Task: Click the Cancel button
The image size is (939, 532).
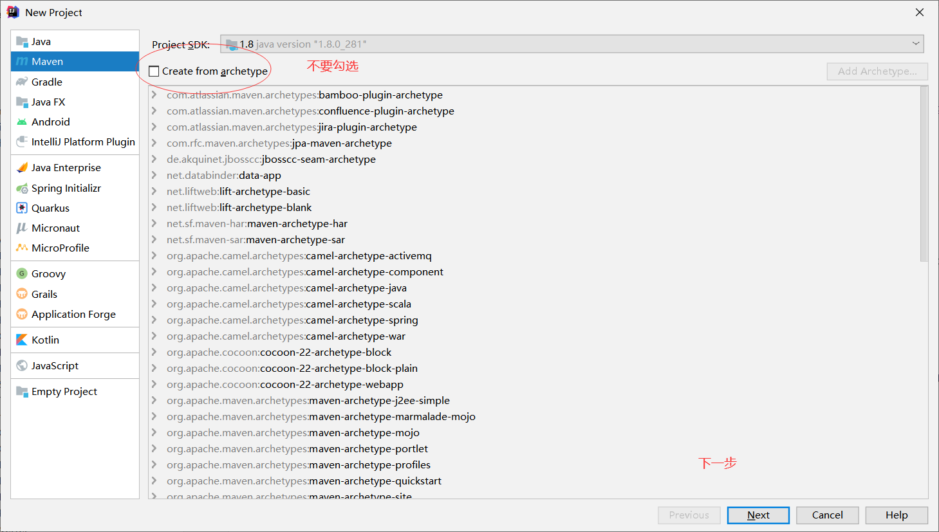Action: coord(827,515)
